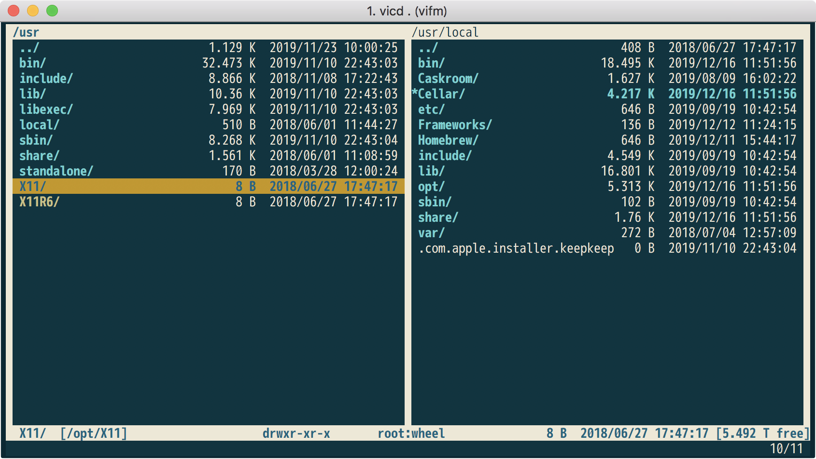Screen dimensions: 816x459
Task: Select the Caskroom/ directory
Action: 607,79
